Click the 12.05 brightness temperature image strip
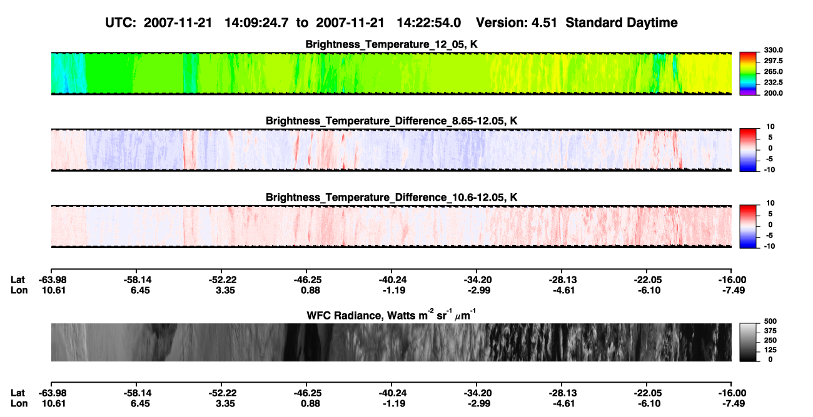This screenshot has width=813, height=417. click(391, 73)
